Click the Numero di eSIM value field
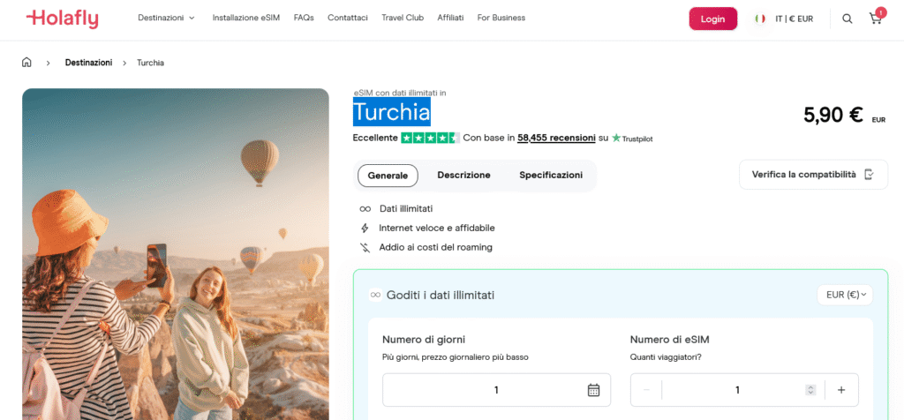904x420 pixels. (737, 390)
